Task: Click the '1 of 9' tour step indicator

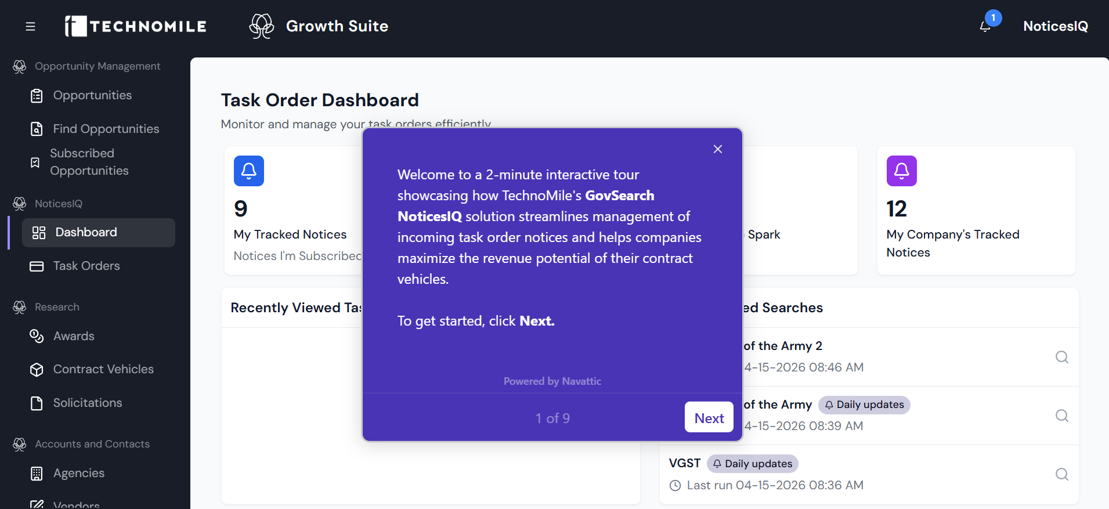Action: click(552, 418)
